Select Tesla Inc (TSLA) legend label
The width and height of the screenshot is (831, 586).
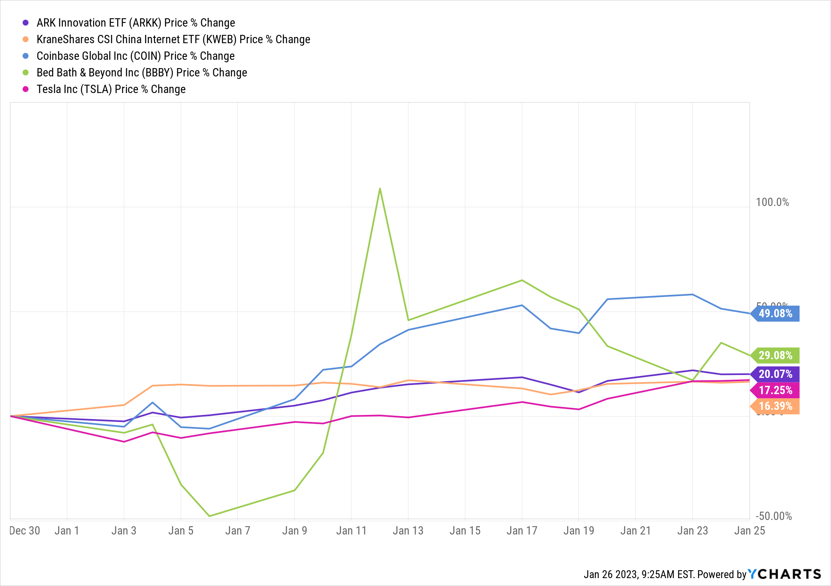111,89
